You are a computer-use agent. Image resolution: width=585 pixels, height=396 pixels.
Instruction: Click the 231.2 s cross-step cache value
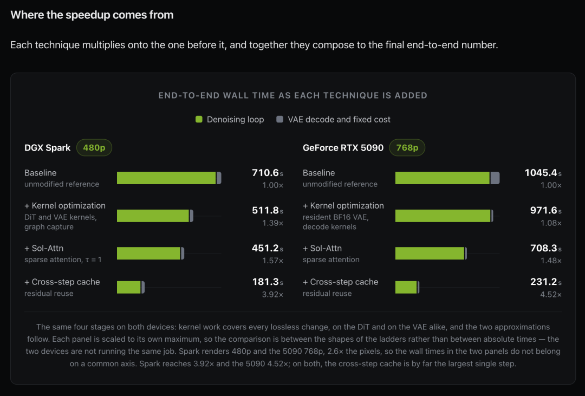pyautogui.click(x=546, y=282)
